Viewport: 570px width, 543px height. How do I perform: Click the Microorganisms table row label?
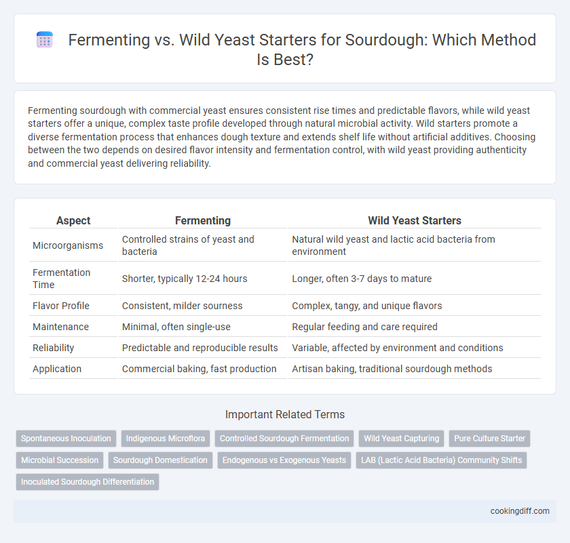click(68, 245)
